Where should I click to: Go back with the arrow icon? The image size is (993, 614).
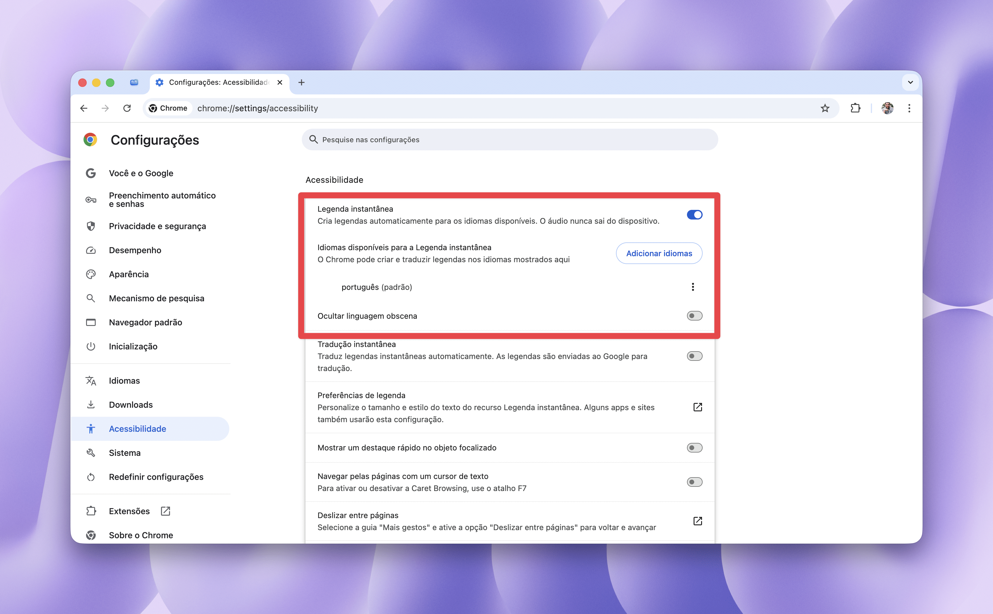click(x=84, y=108)
